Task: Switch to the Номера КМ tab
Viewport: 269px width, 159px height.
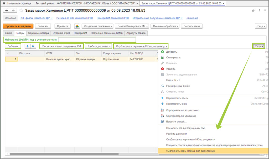Action: tap(80, 33)
